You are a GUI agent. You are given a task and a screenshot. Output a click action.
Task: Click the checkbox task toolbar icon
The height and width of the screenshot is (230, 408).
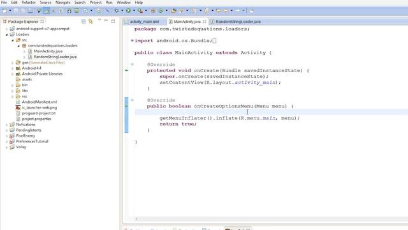pos(85,11)
